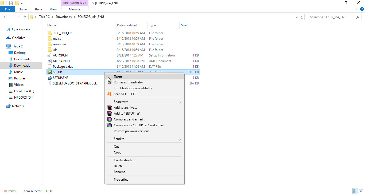Navigate to Downloads via the breadcrumb

pyautogui.click(x=64, y=17)
